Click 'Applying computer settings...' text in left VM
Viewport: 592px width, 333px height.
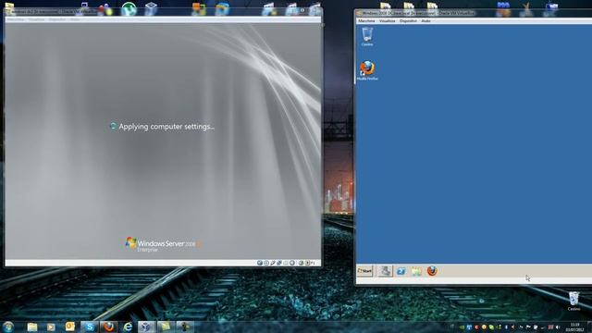coord(166,127)
